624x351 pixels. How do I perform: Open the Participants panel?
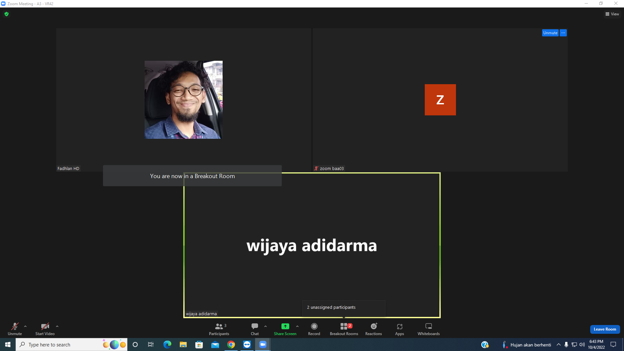(x=219, y=329)
